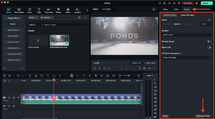
Task: Enable the Reverse Speed toggle
Action: pyautogui.click(x=209, y=41)
